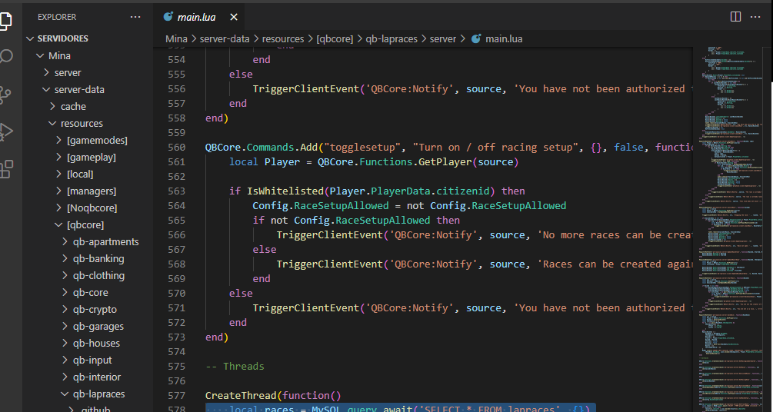Click the server-data breadcrumb segment

point(226,38)
